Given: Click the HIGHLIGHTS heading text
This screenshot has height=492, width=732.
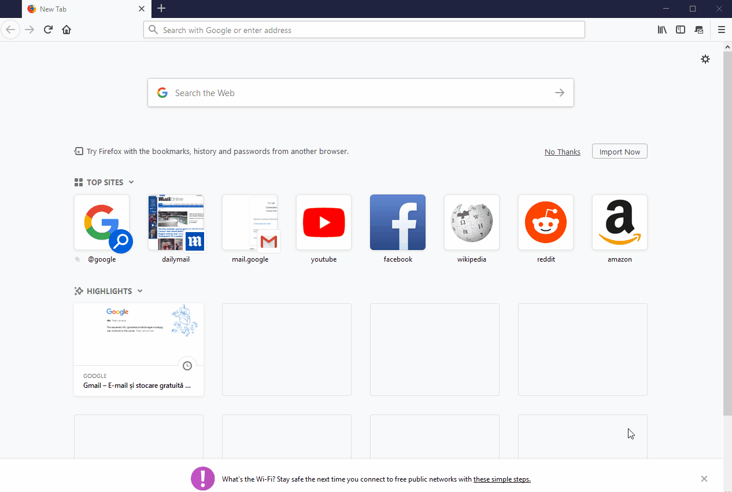Looking at the screenshot, I should [x=109, y=291].
